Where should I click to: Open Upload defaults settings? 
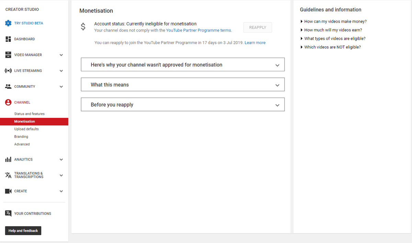[26, 129]
